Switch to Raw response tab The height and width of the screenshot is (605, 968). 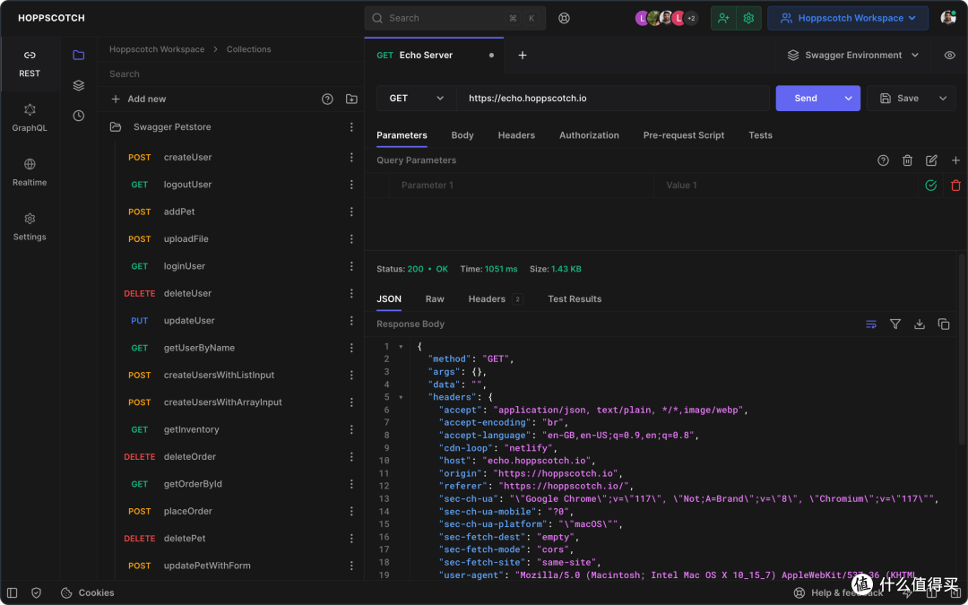[x=435, y=298]
